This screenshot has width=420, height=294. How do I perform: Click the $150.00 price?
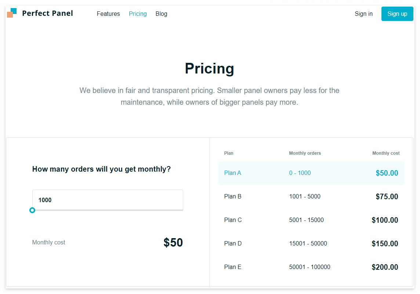385,244
